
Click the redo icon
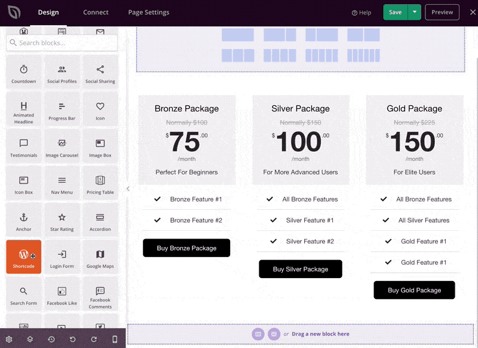[94, 339]
